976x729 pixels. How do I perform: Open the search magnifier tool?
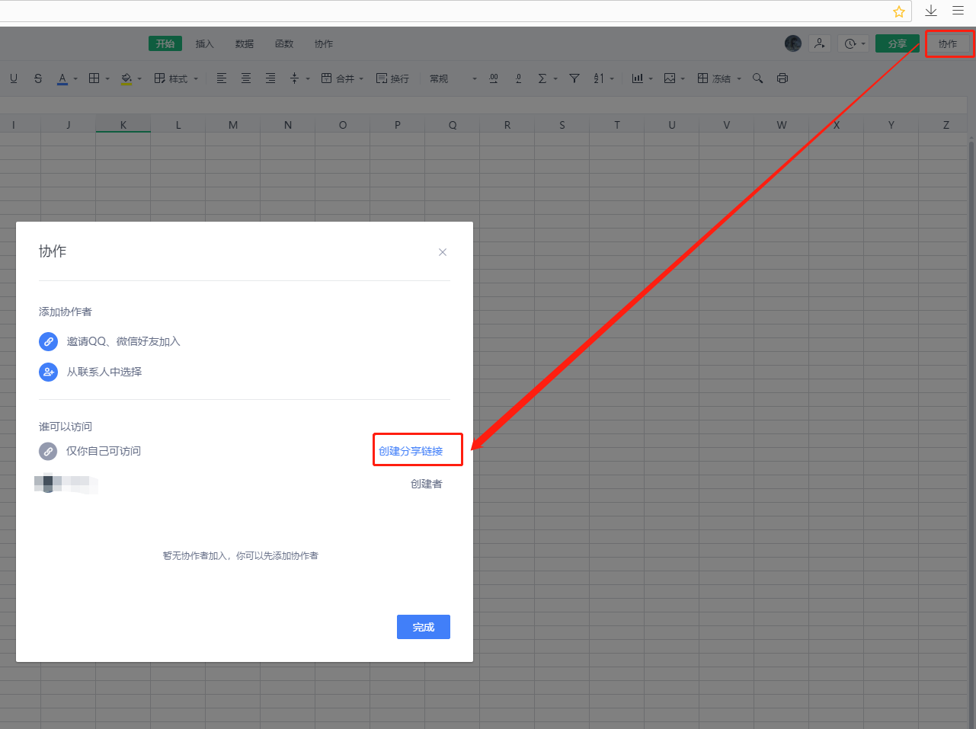(x=757, y=78)
